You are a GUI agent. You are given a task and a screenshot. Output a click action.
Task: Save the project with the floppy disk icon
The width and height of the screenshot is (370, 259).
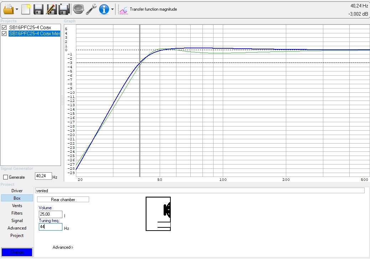[38, 9]
